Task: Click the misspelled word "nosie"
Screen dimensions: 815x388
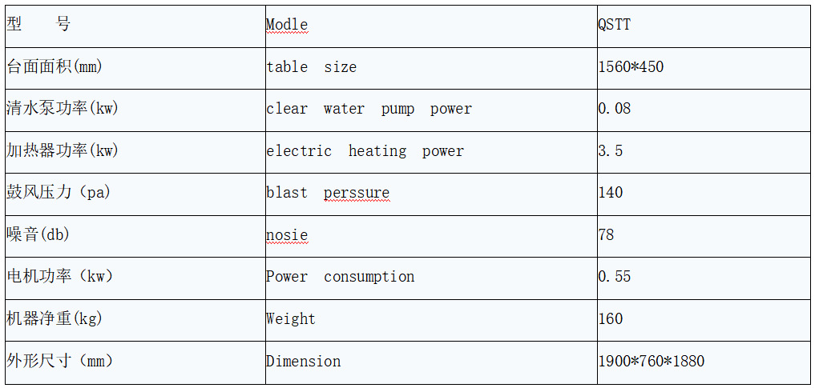Action: (287, 235)
